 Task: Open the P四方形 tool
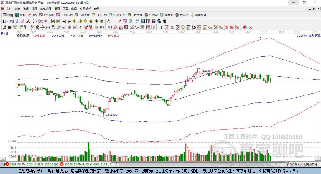coord(47,15)
